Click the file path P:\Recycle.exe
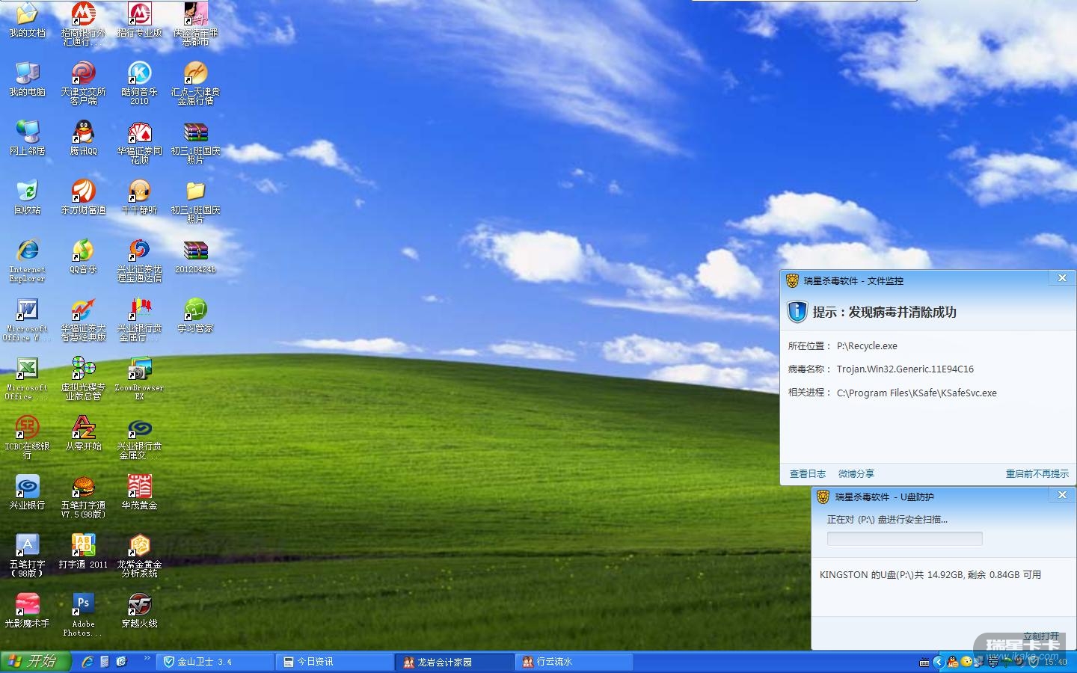The height and width of the screenshot is (673, 1077). pos(867,346)
